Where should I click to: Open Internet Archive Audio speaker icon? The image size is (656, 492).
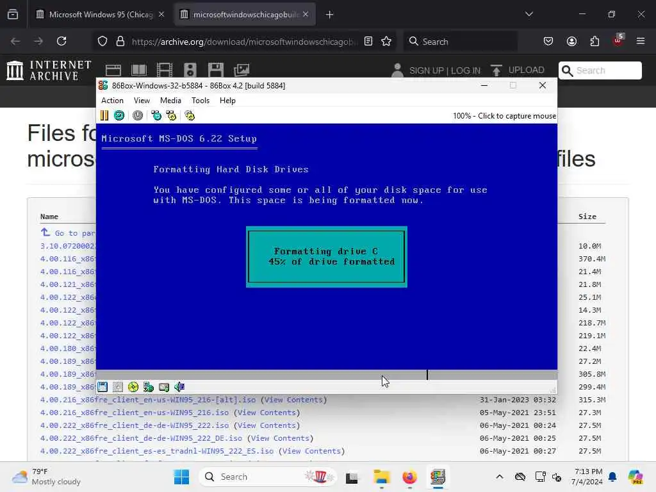point(190,70)
